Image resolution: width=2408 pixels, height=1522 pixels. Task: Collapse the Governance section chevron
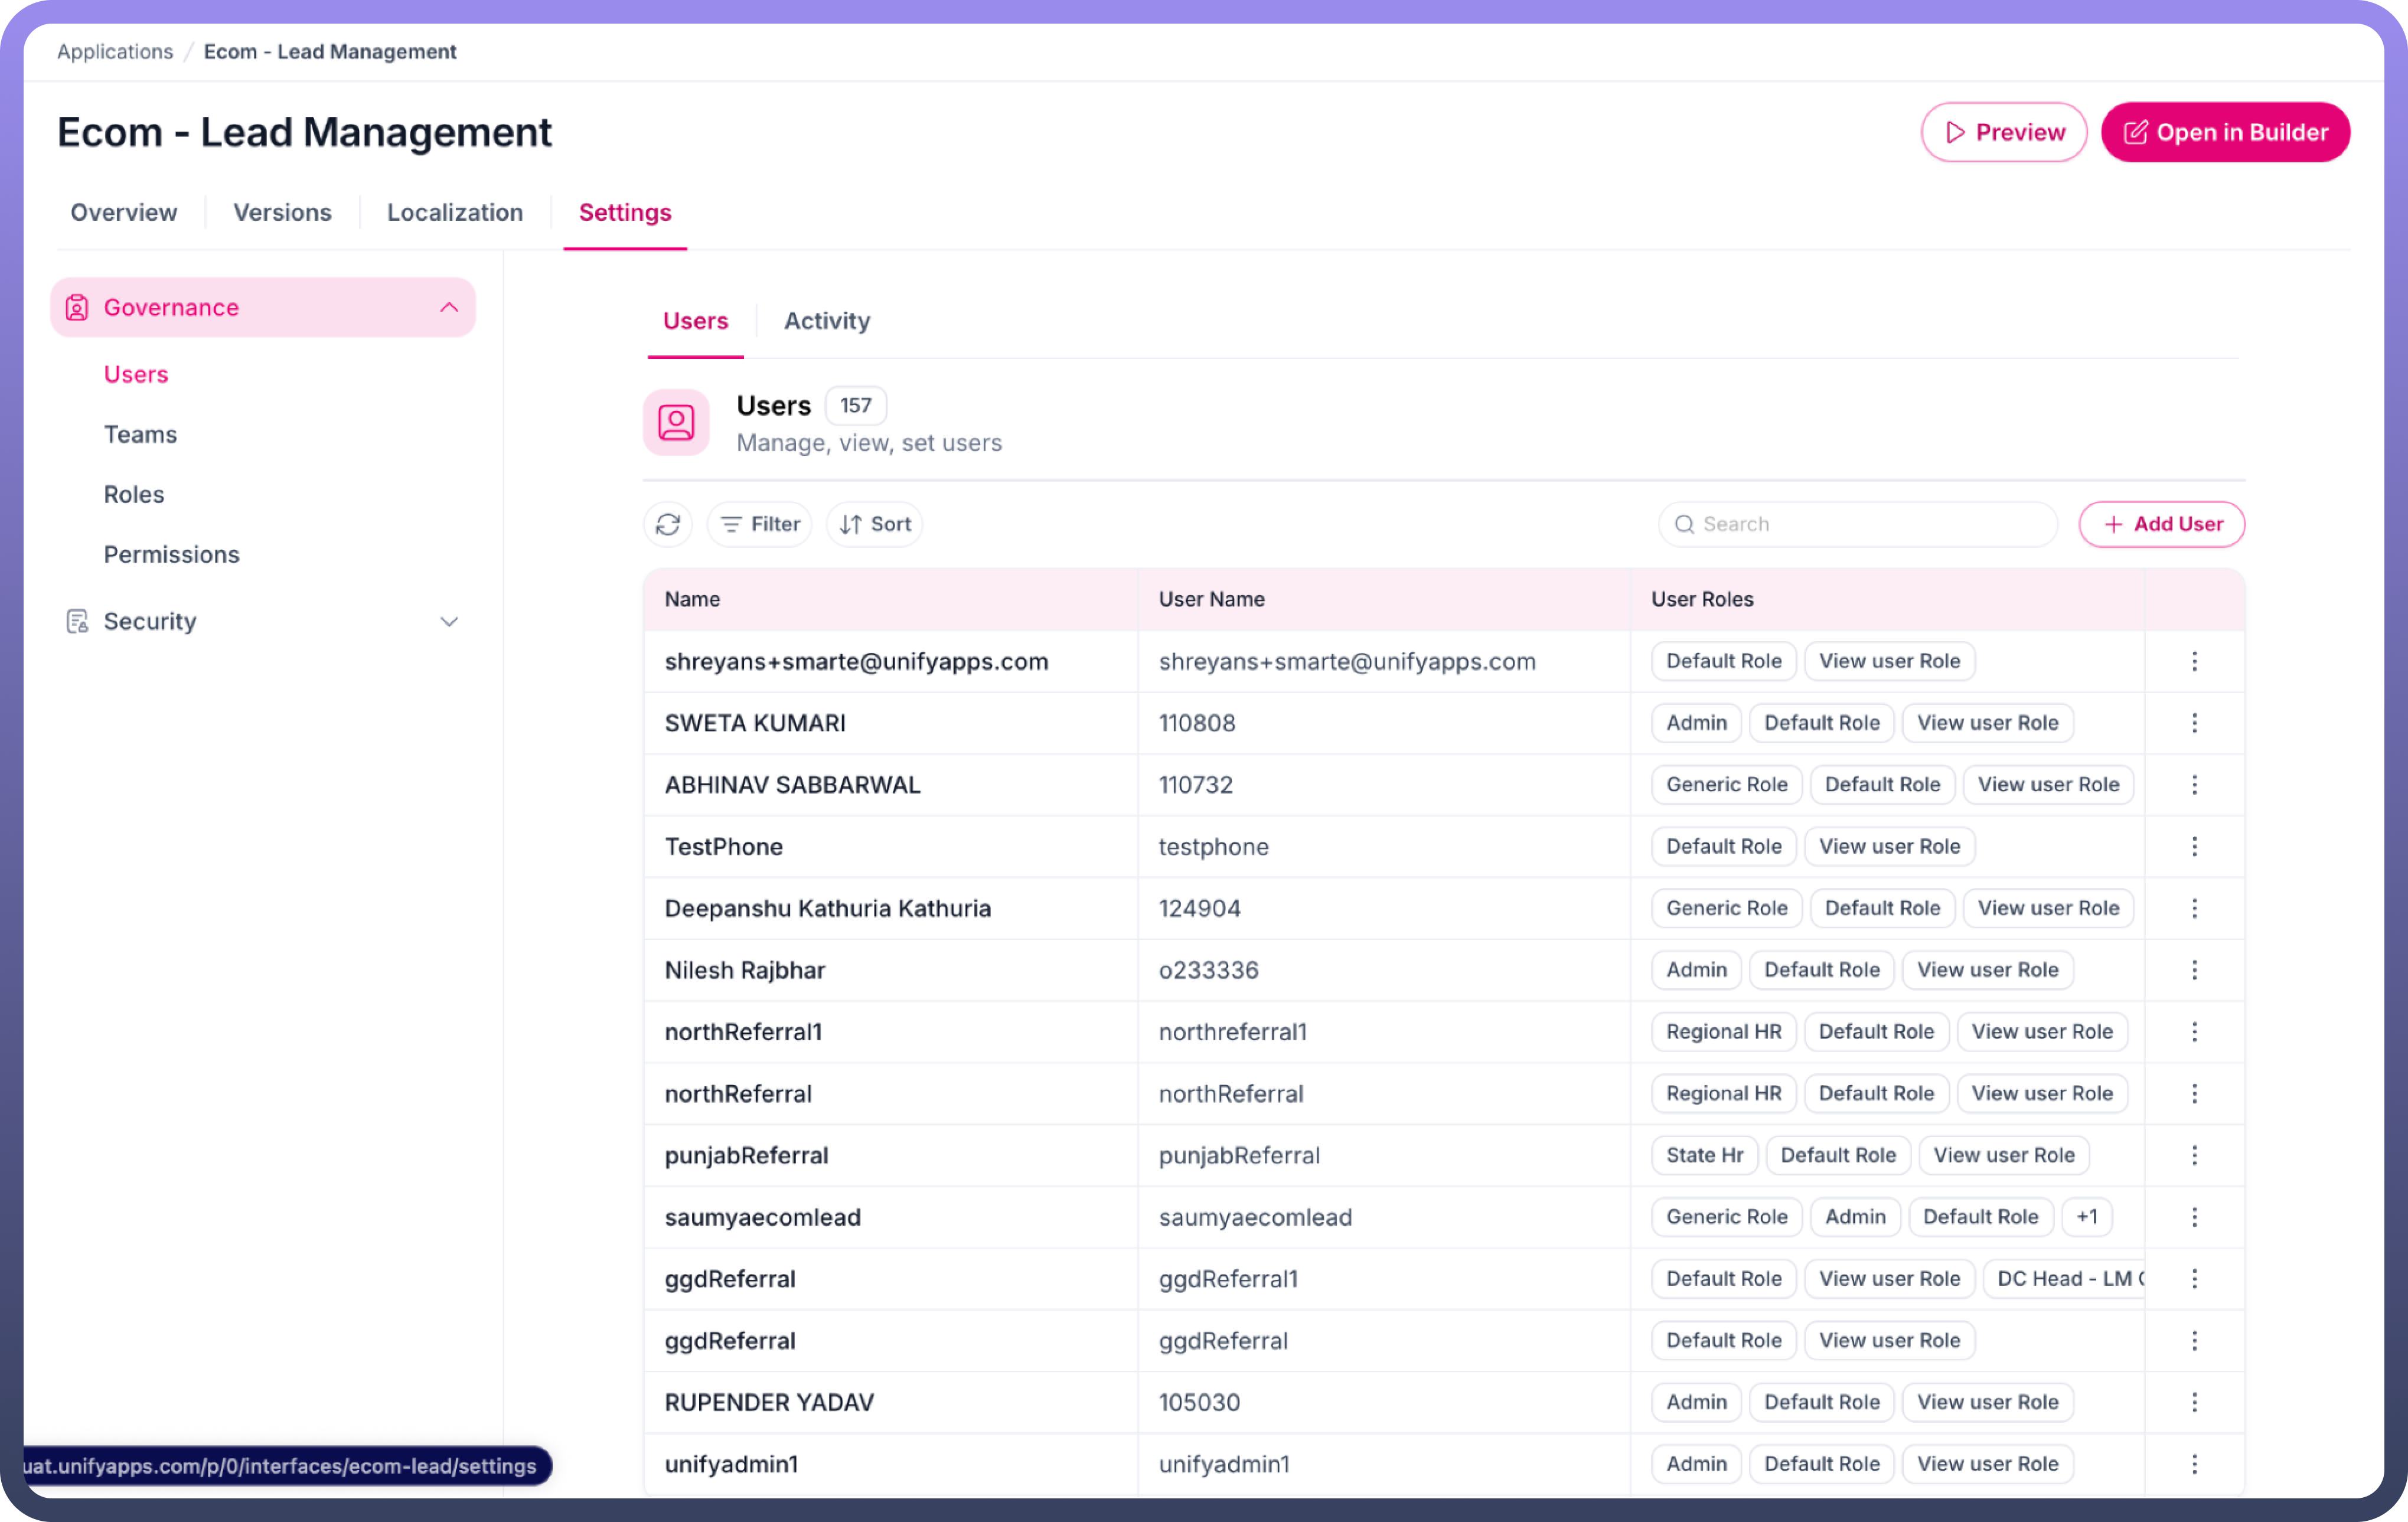point(449,307)
